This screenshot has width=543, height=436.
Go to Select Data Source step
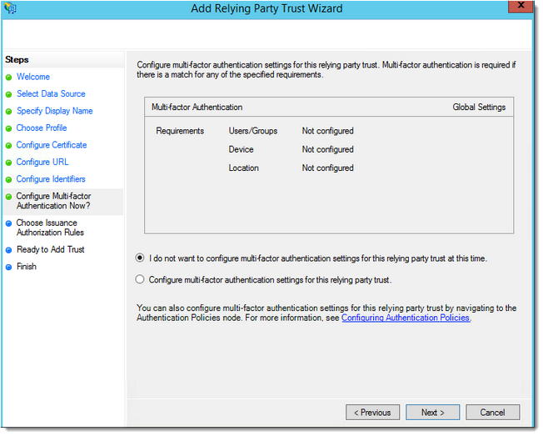[x=51, y=94]
